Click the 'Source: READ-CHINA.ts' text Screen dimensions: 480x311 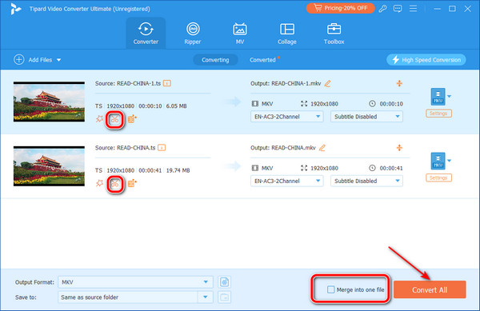(x=126, y=148)
